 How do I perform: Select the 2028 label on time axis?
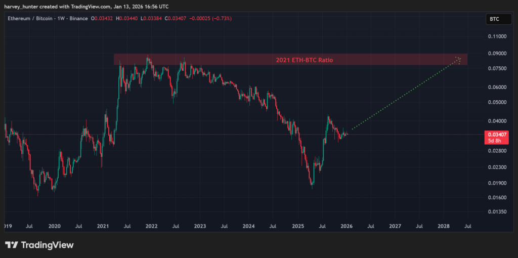pyautogui.click(x=443, y=226)
